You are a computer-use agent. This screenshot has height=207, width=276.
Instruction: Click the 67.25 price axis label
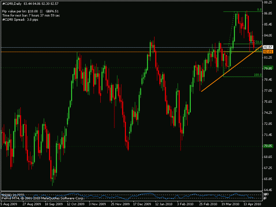[x=268, y=168]
